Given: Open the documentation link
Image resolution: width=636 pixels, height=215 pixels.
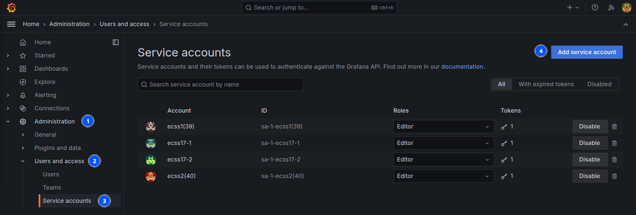Looking at the screenshot, I should (x=462, y=67).
